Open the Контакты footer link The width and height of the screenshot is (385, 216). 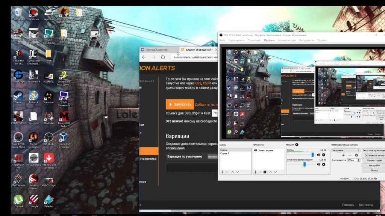[x=365, y=205]
